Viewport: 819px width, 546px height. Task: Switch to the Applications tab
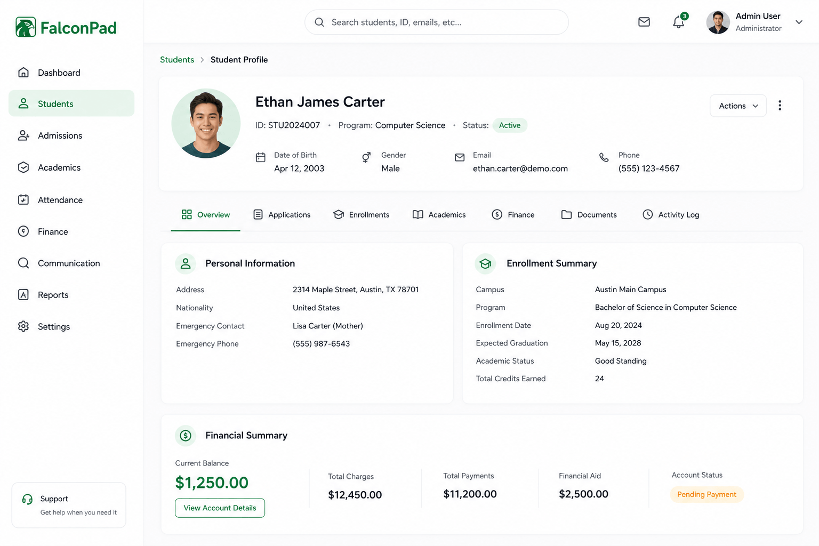[x=282, y=214]
